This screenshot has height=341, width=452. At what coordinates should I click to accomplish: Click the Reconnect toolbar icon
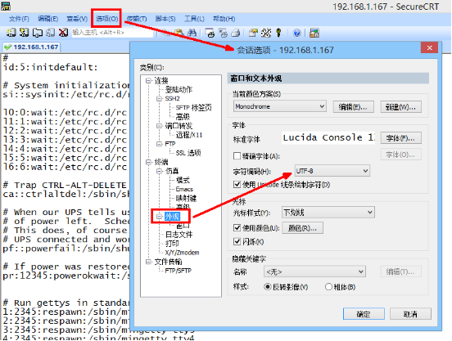coord(50,33)
